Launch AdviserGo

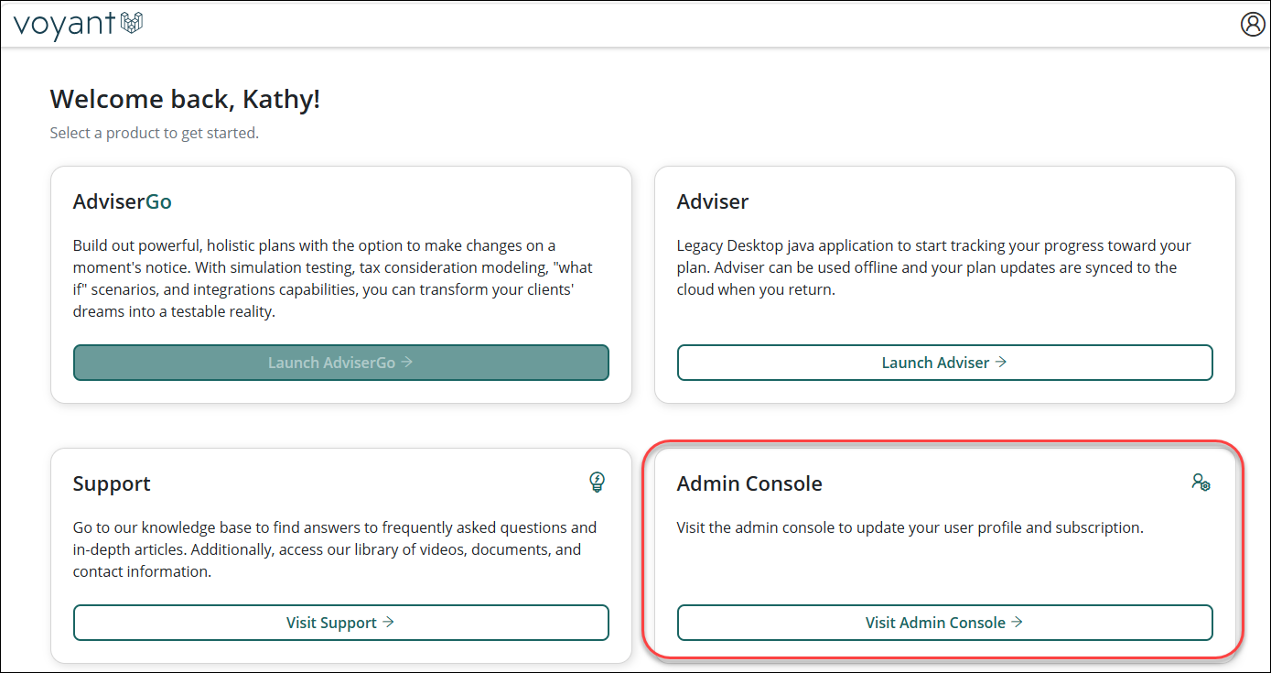pyautogui.click(x=341, y=363)
